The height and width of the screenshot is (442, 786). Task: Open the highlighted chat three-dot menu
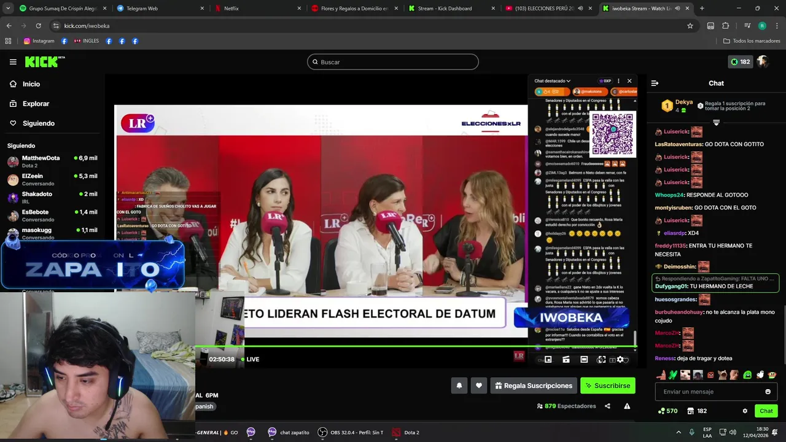point(618,81)
